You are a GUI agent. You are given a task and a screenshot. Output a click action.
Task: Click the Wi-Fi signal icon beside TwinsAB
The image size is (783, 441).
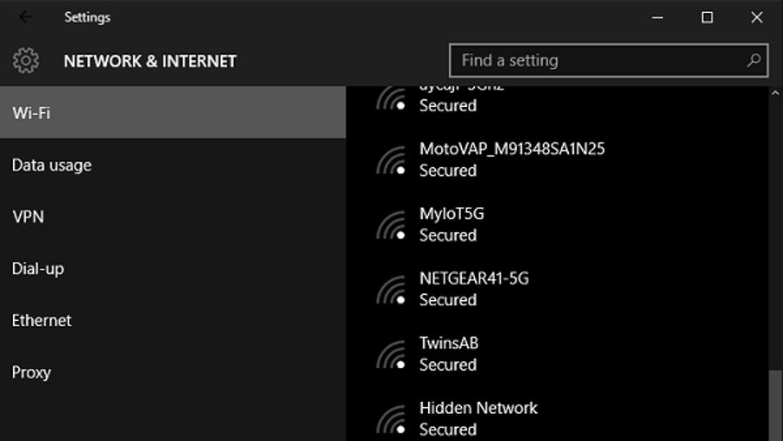tap(392, 354)
